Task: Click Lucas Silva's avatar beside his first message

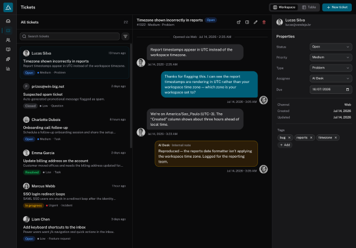Action: pyautogui.click(x=141, y=63)
